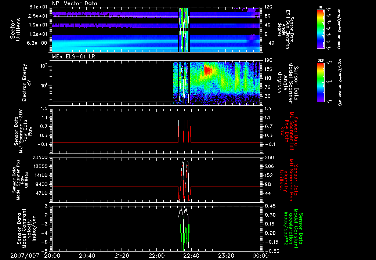Click the green acceleration horizontal line

pyautogui.click(x=110, y=233)
